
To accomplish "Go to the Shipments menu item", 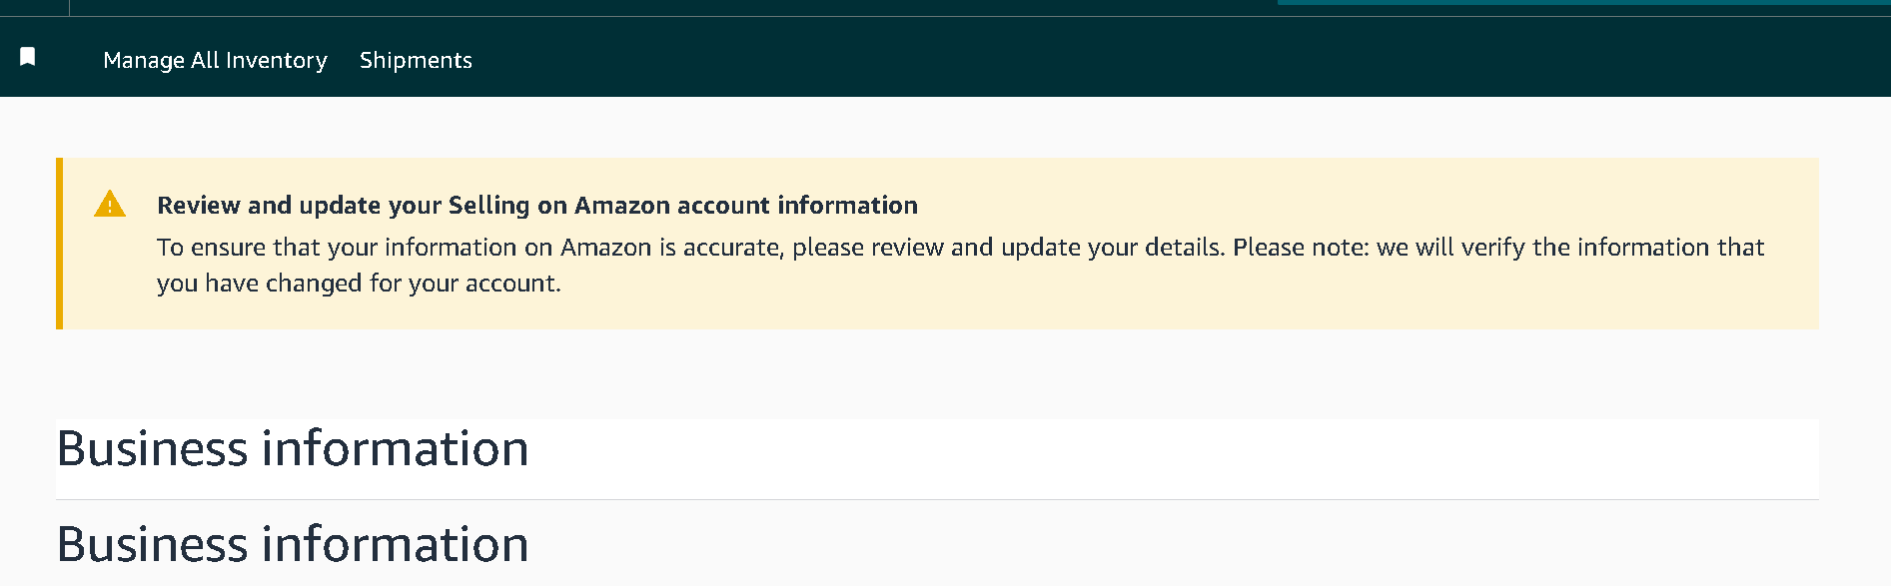I will (x=416, y=60).
